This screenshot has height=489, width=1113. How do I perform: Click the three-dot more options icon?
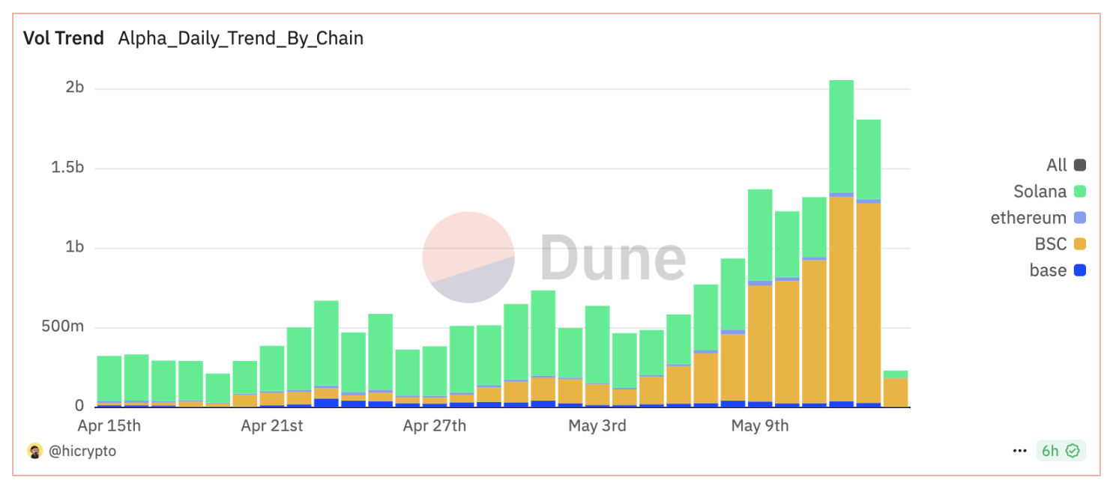[1019, 451]
